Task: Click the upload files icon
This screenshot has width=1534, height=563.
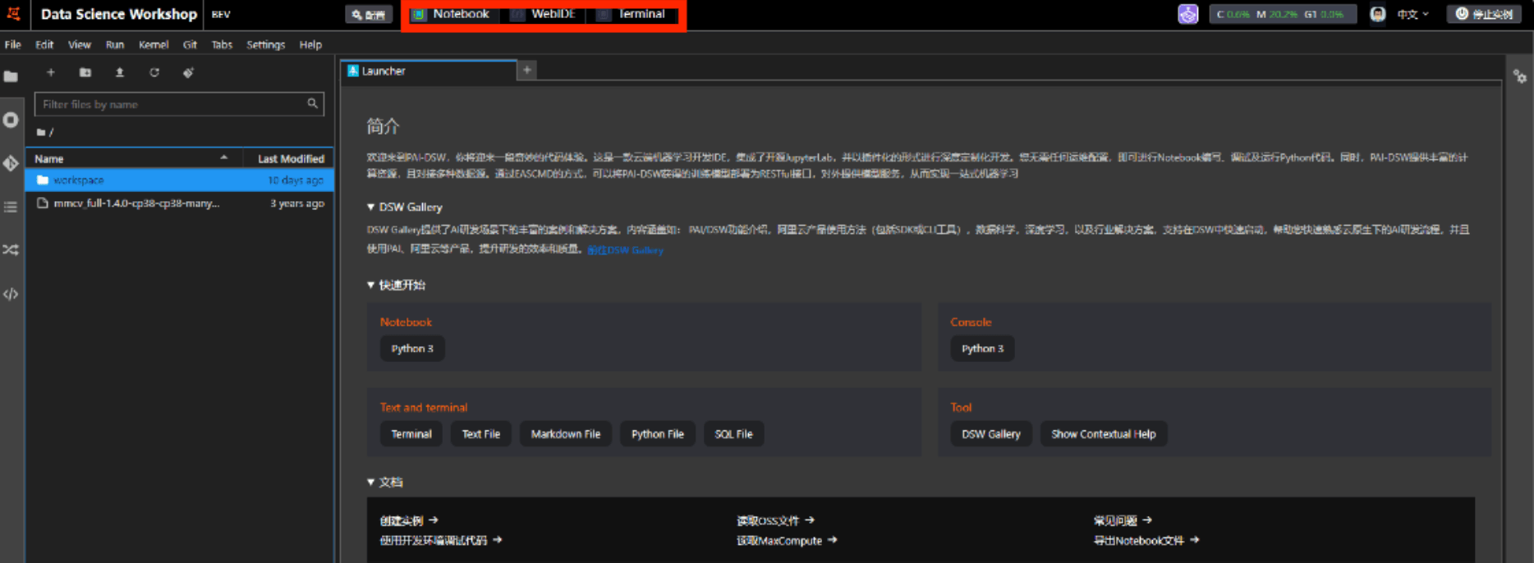Action: [119, 72]
